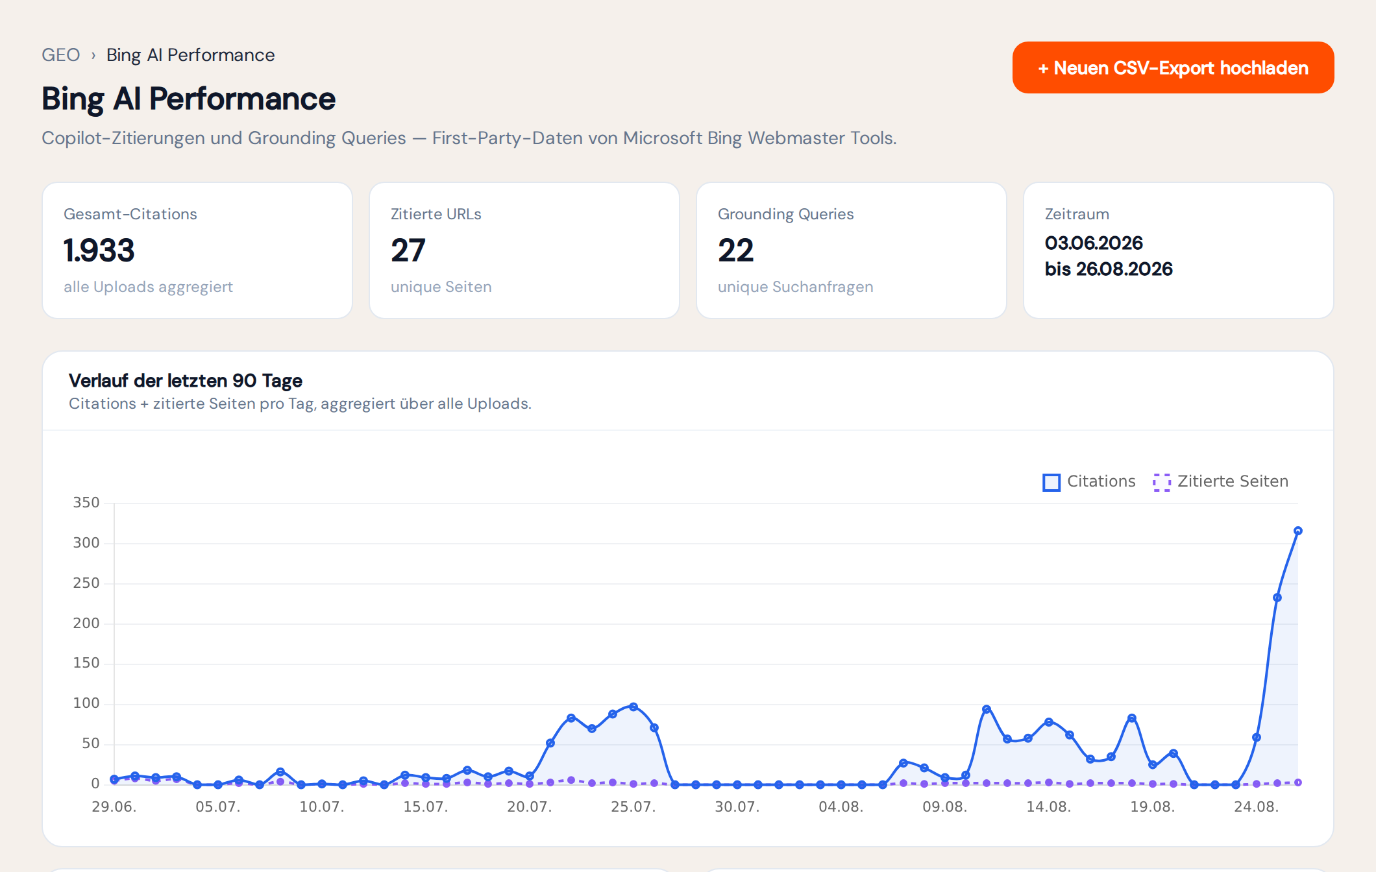Viewport: 1376px width, 872px height.
Task: Click the blue Citations legend swatch
Action: pos(1051,482)
